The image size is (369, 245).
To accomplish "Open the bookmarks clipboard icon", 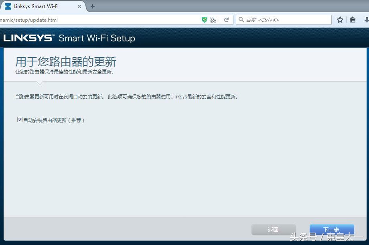I will click(352, 19).
